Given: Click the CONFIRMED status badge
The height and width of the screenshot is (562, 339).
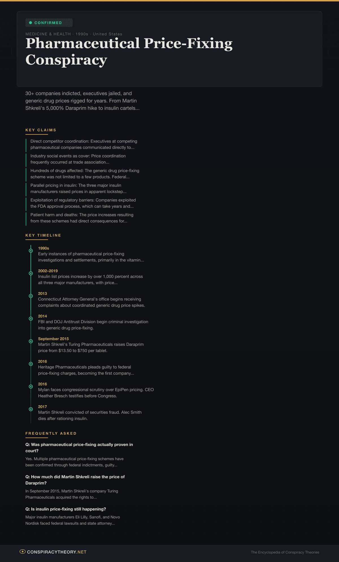Looking at the screenshot, I should 49,23.
